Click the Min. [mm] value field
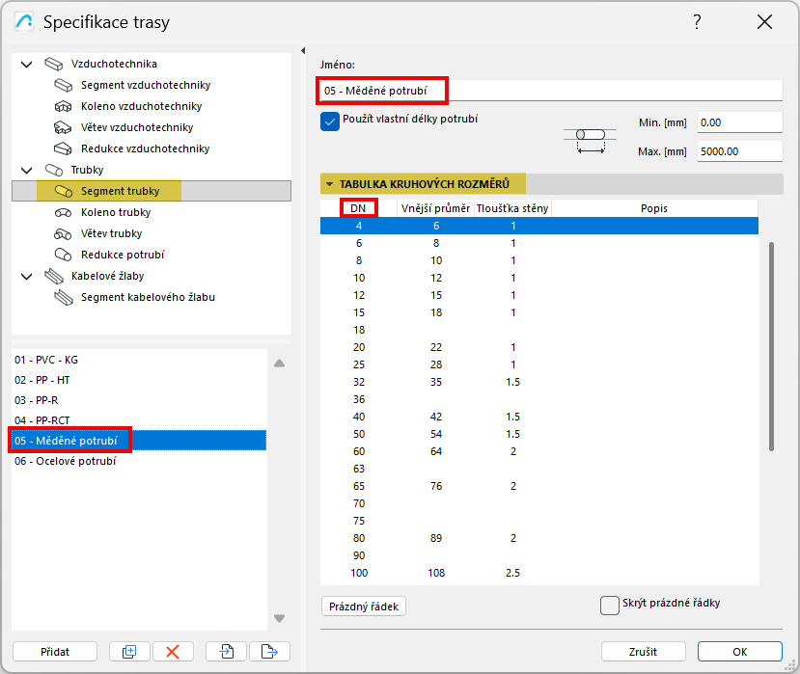 coord(740,122)
